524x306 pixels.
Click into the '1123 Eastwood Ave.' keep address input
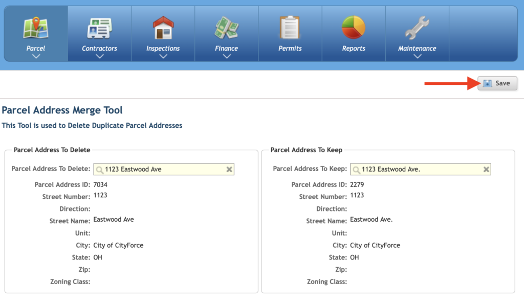point(421,169)
